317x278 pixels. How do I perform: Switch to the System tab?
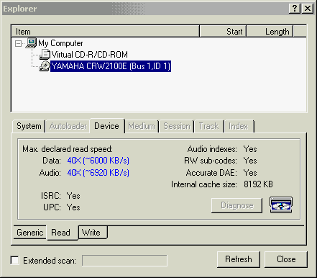(x=29, y=126)
